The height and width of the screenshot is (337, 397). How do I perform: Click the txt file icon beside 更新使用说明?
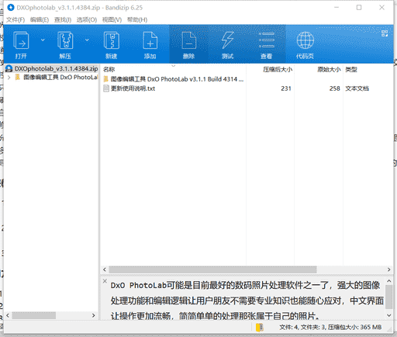point(106,89)
